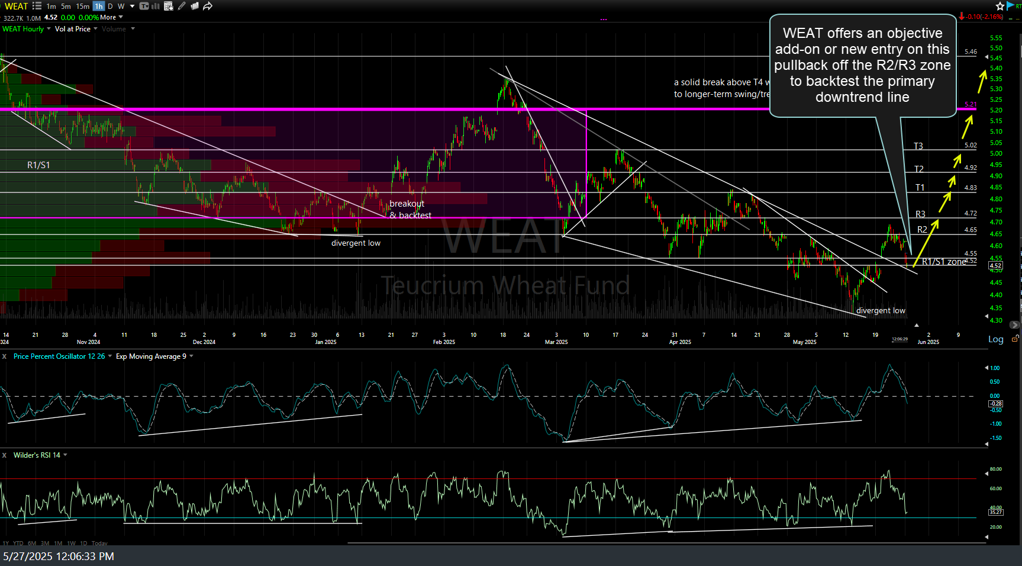This screenshot has height=566, width=1022.
Task: Open the add indicator grid icon
Action: click(169, 6)
